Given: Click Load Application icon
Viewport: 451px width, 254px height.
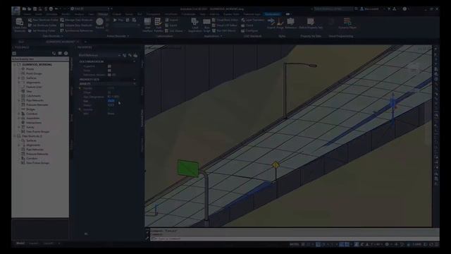Looking at the screenshot, I should click(x=194, y=21).
